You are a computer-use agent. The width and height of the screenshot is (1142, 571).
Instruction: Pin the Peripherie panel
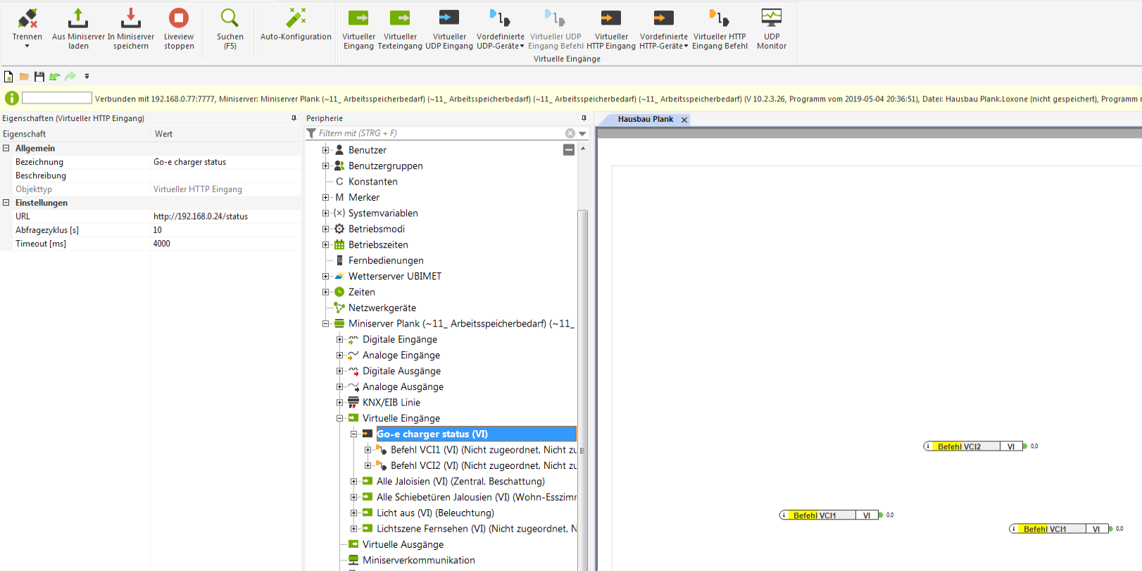pos(584,118)
